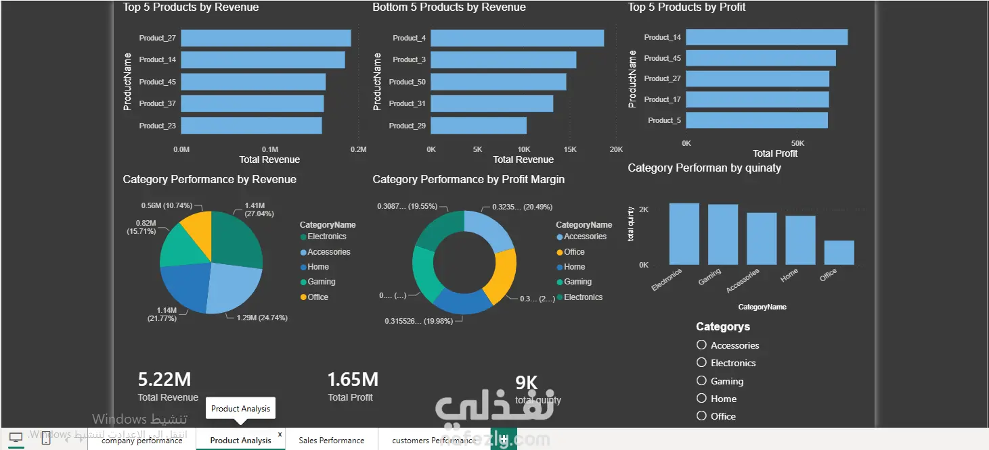The height and width of the screenshot is (450, 989).
Task: Go to customers Performance tab
Action: [434, 440]
